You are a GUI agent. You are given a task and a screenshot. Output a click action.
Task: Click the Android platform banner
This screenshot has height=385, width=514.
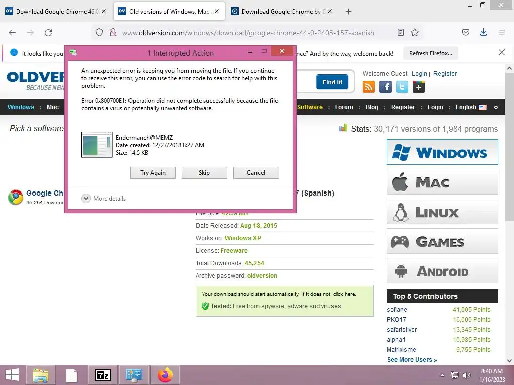coord(442,270)
